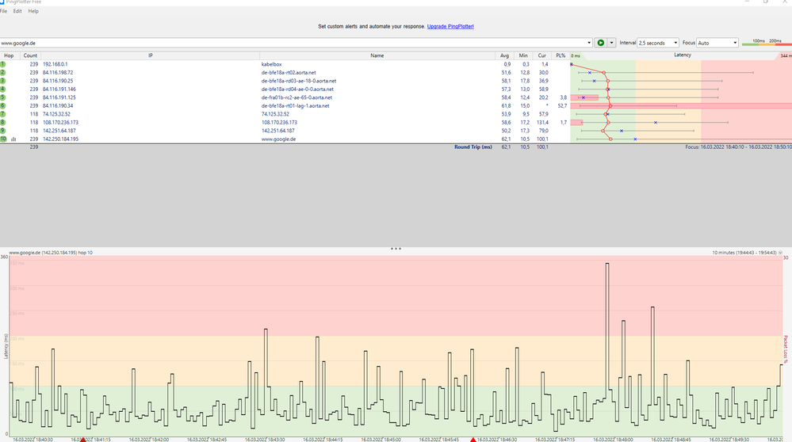Sort by the Hop column header
Image resolution: width=792 pixels, height=442 pixels.
[x=9, y=55]
